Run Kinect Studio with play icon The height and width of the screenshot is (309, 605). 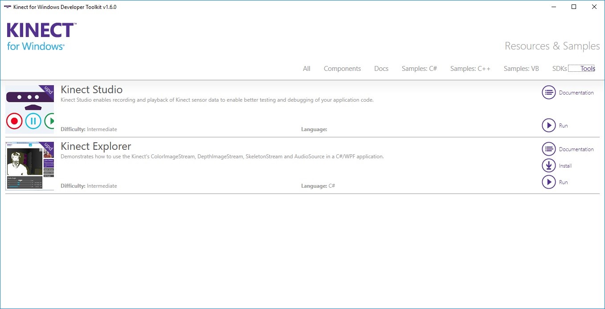tap(549, 126)
